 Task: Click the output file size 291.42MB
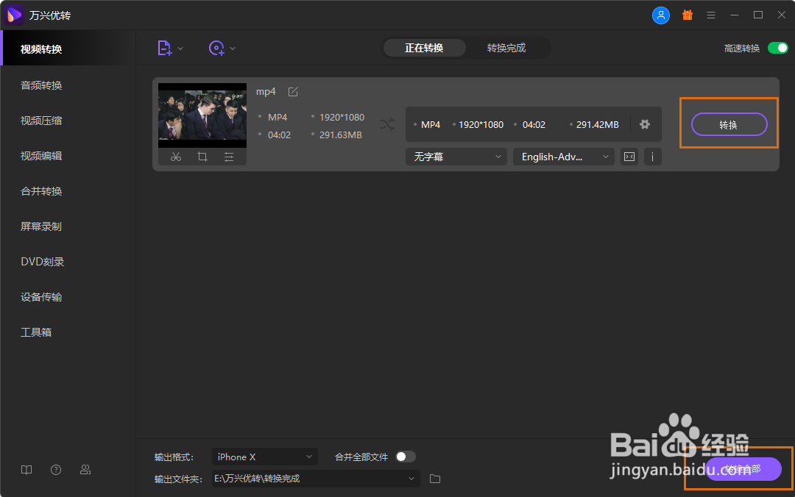click(597, 125)
